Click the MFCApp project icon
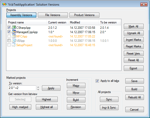The width and height of the screenshot is (150, 118). (14, 36)
